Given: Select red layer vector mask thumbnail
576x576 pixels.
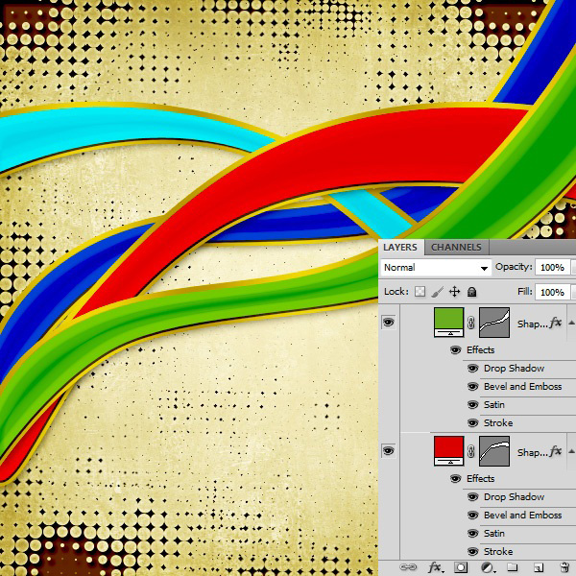Looking at the screenshot, I should [x=494, y=451].
